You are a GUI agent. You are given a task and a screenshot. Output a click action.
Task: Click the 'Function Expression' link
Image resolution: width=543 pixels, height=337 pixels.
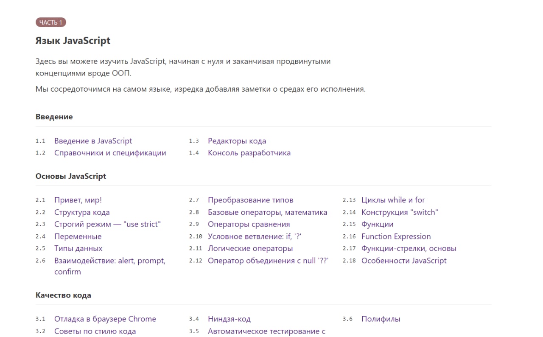click(x=396, y=236)
